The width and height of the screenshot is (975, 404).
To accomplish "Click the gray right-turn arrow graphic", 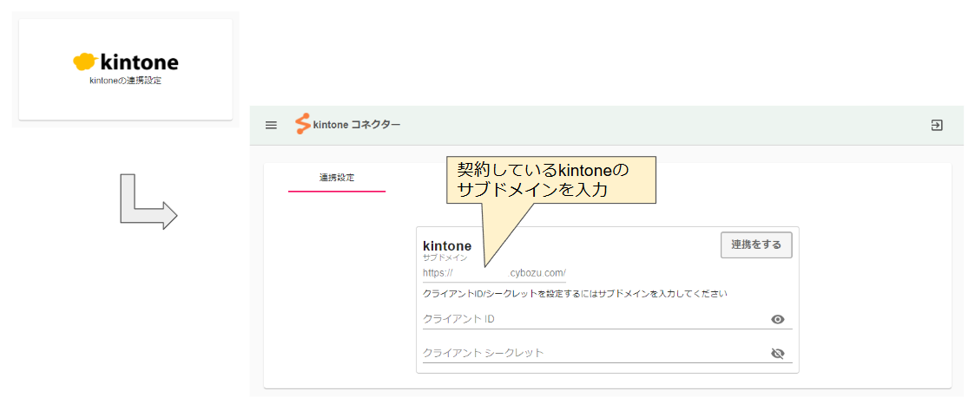I will pyautogui.click(x=148, y=202).
